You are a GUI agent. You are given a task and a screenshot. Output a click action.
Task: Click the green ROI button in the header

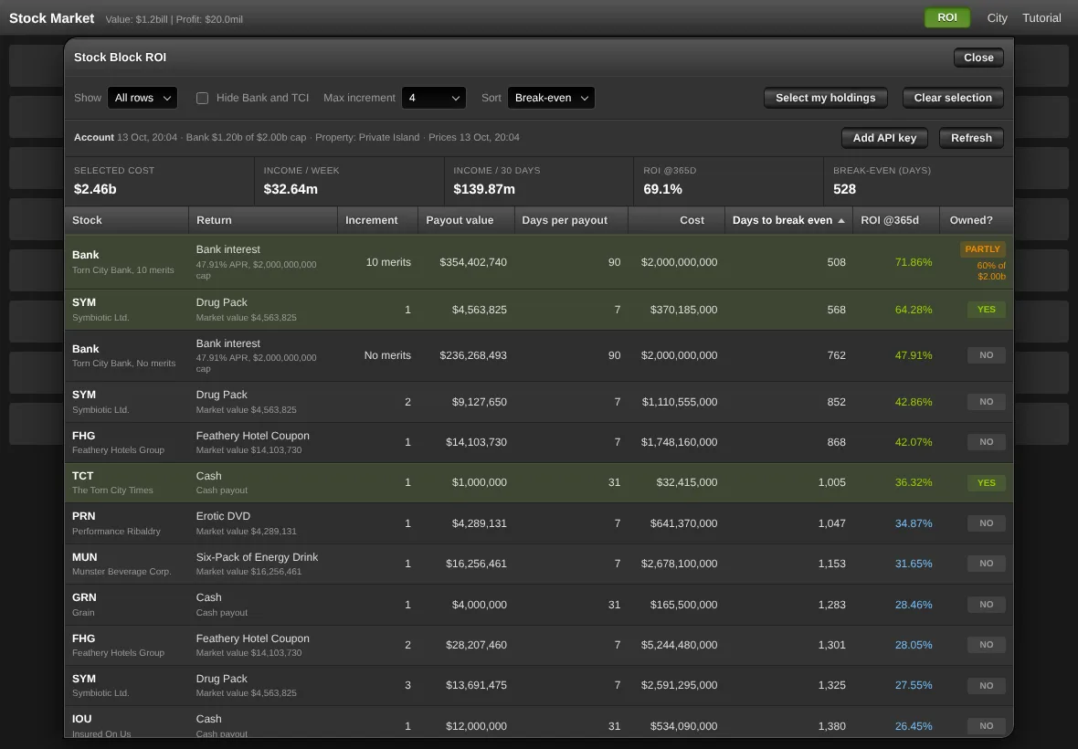click(x=946, y=18)
